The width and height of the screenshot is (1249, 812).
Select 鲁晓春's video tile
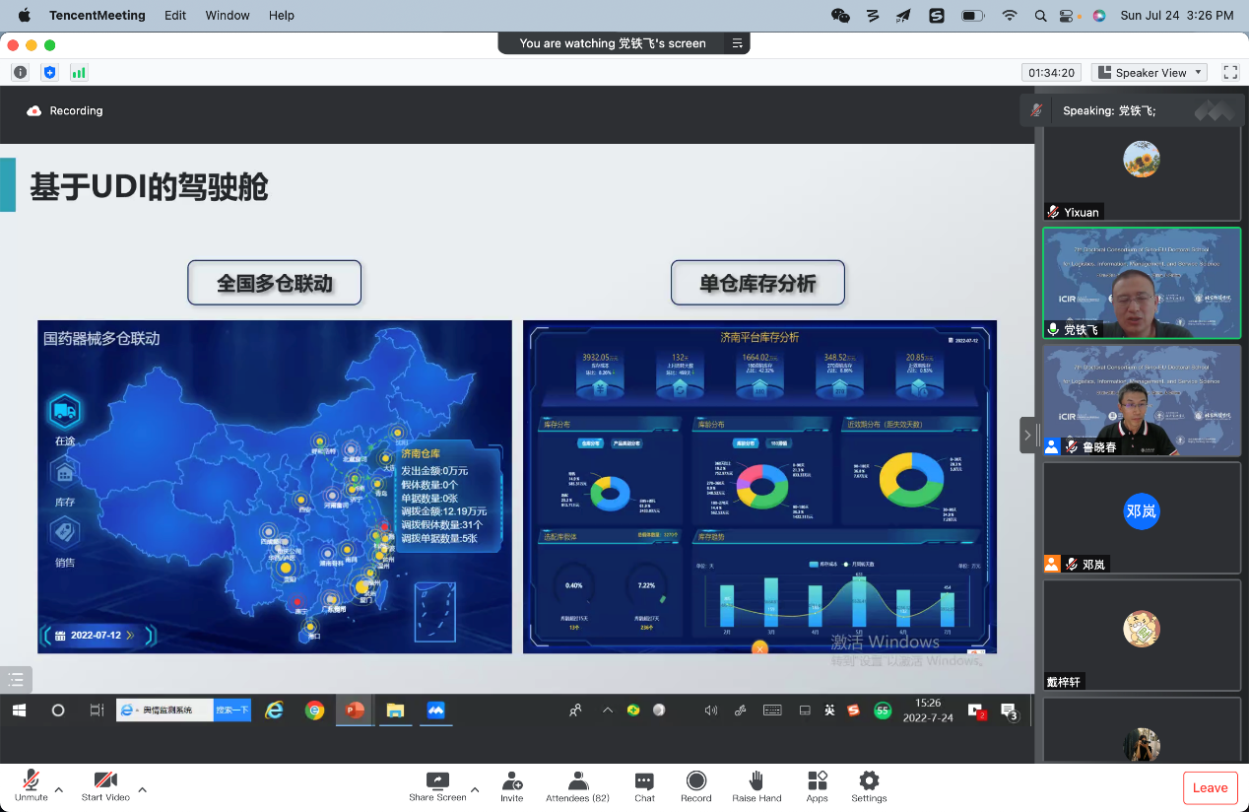1142,400
